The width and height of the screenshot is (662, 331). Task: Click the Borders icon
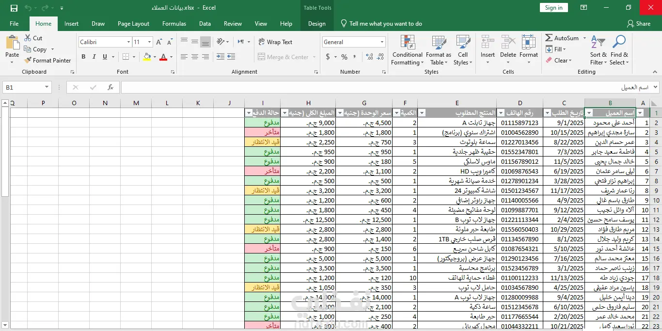coord(125,57)
